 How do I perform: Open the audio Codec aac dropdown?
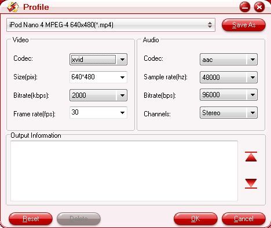[229, 60]
